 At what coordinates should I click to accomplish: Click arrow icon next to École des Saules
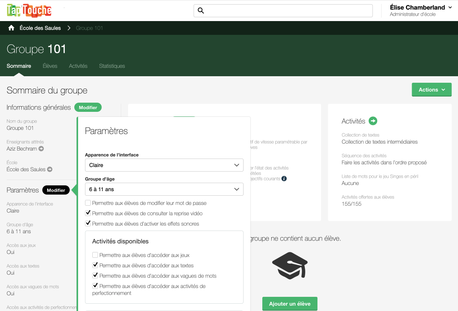pyautogui.click(x=50, y=169)
